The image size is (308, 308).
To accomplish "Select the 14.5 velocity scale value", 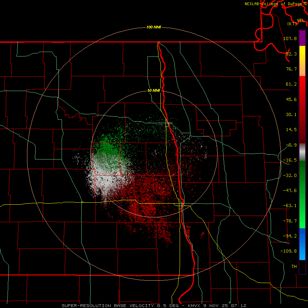I will [291, 130].
